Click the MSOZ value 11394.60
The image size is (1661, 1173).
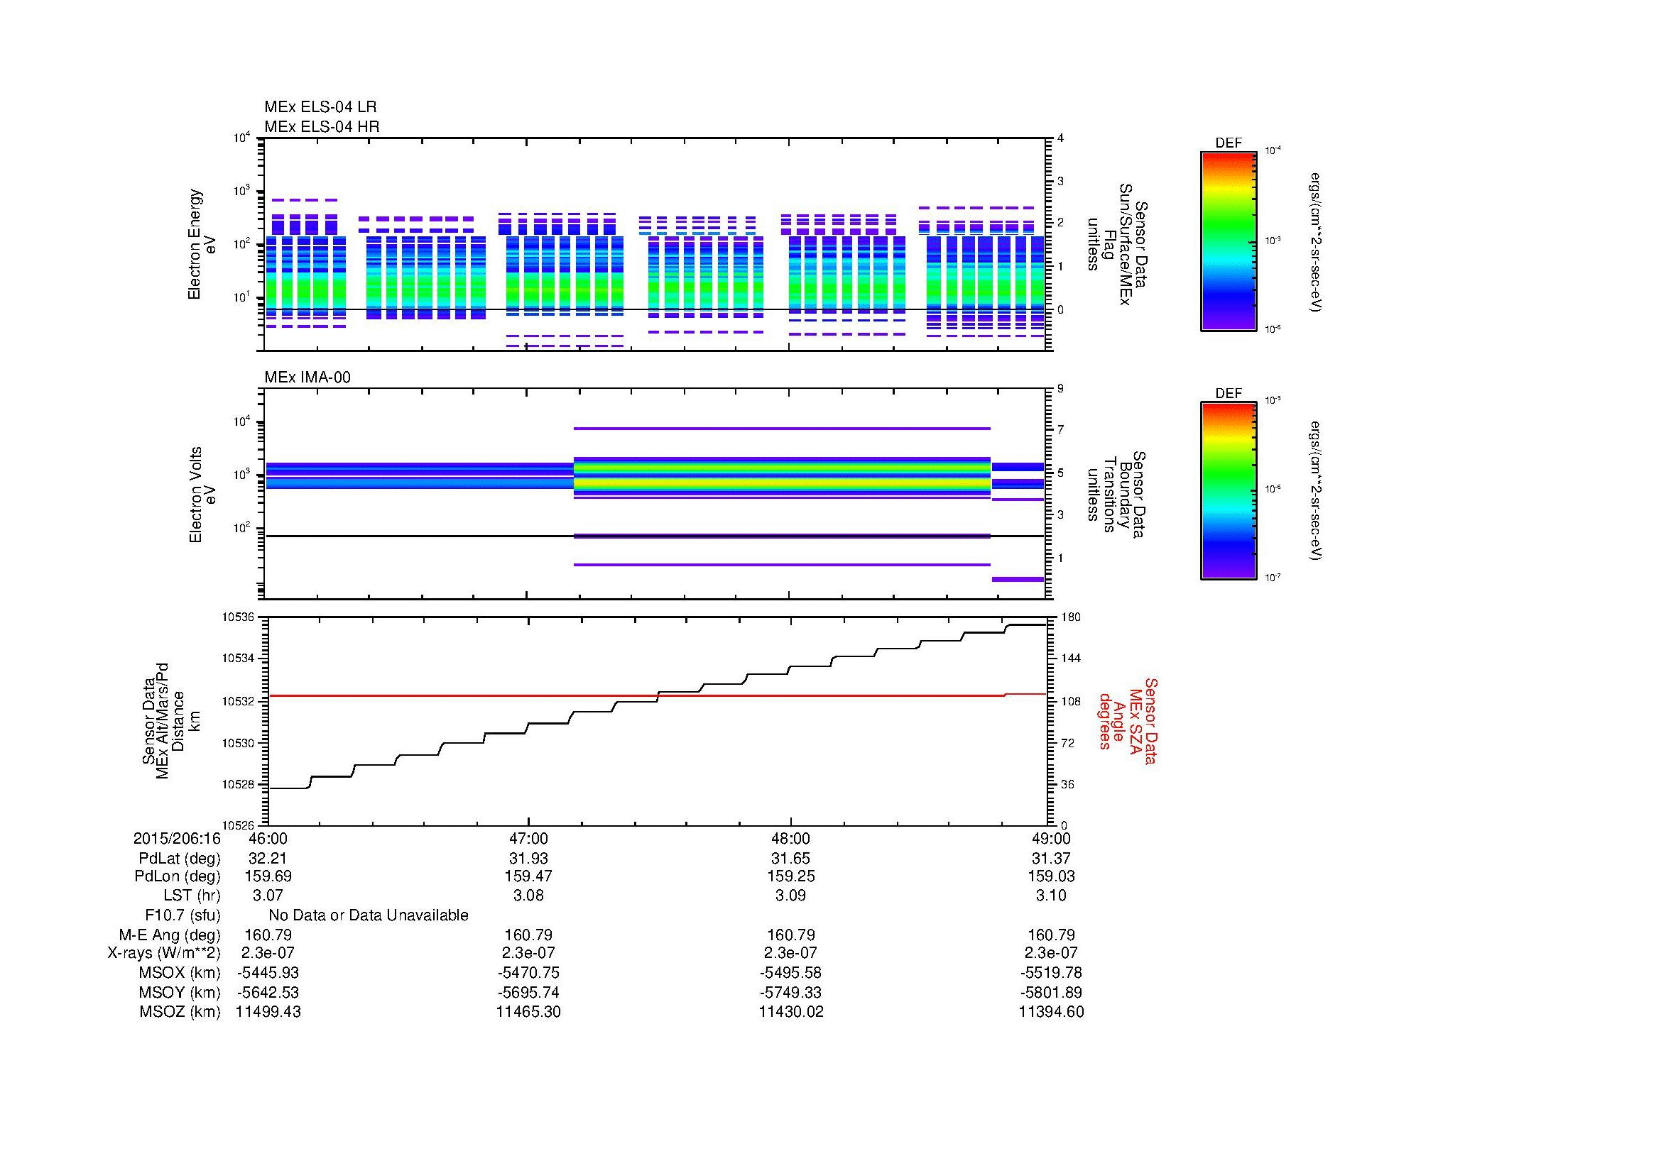click(1051, 1012)
